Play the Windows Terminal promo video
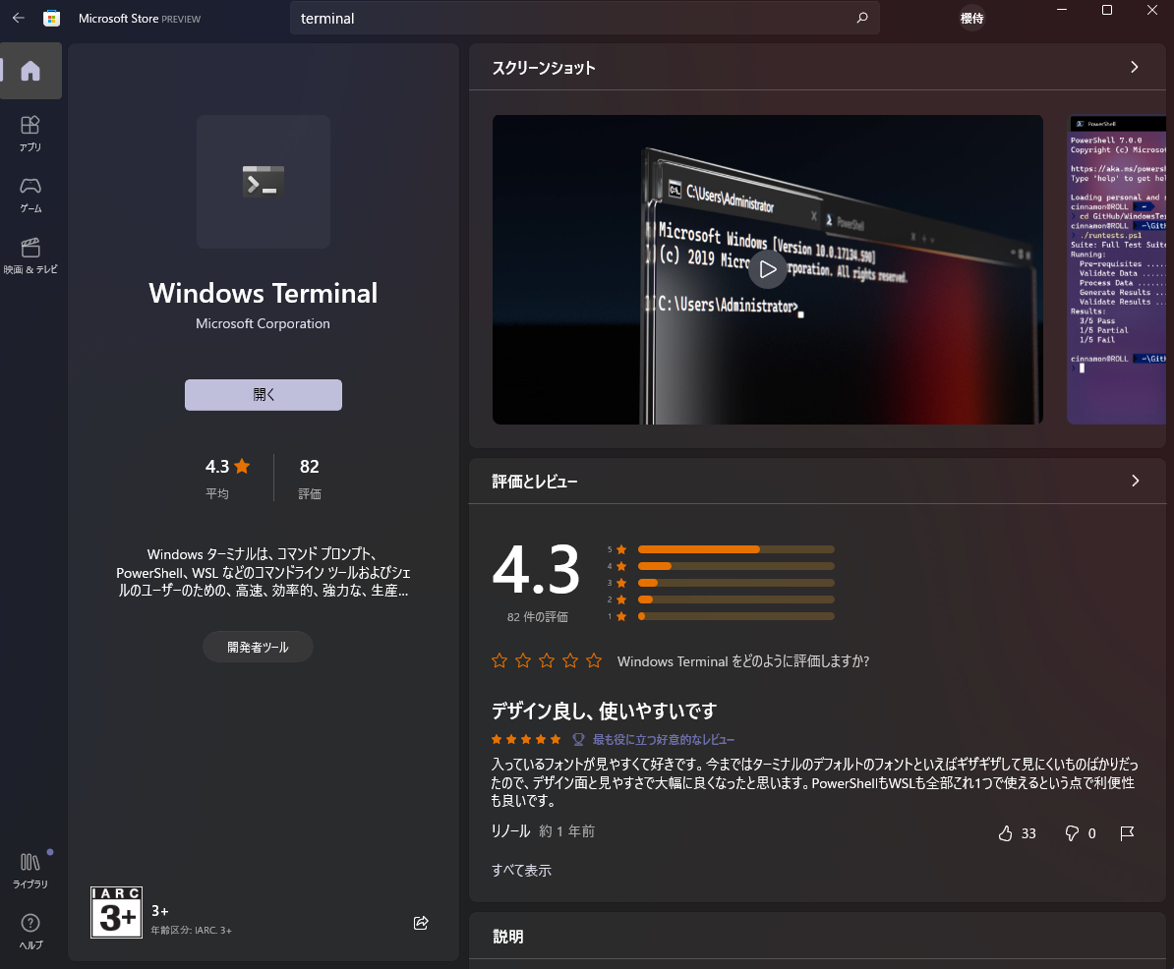Viewport: 1174px width, 969px height. tap(768, 268)
